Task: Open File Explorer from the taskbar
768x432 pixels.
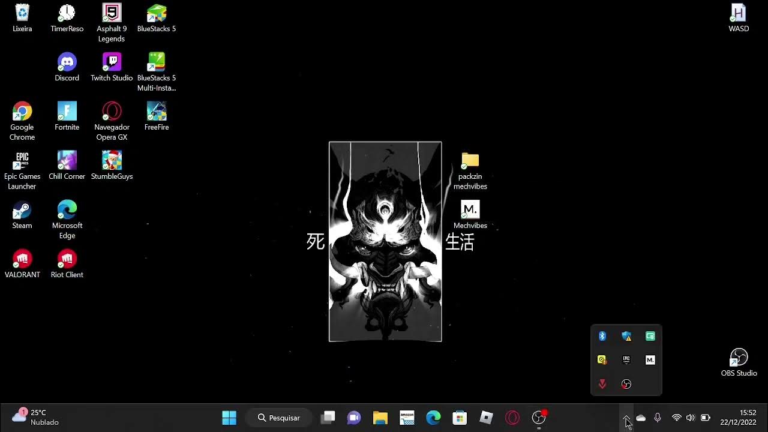Action: 380,418
